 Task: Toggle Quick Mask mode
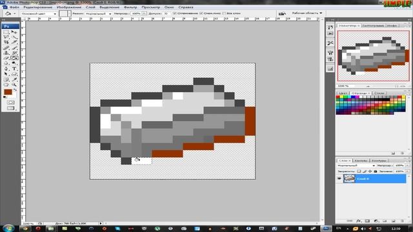click(x=10, y=102)
